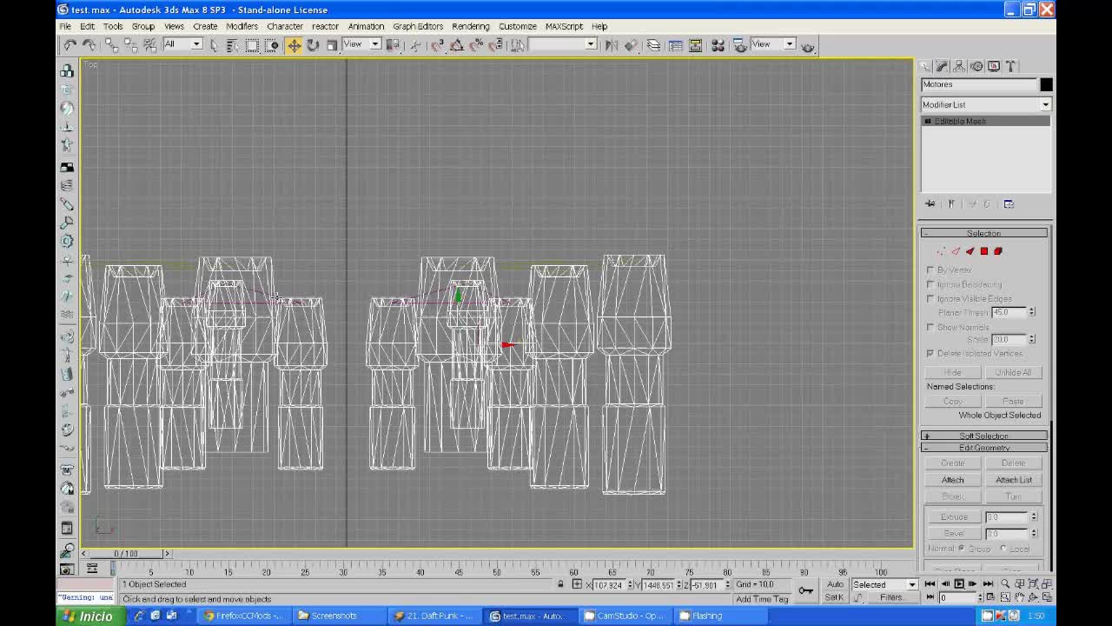Uncheck Delete Isolated Vertices

pos(930,354)
